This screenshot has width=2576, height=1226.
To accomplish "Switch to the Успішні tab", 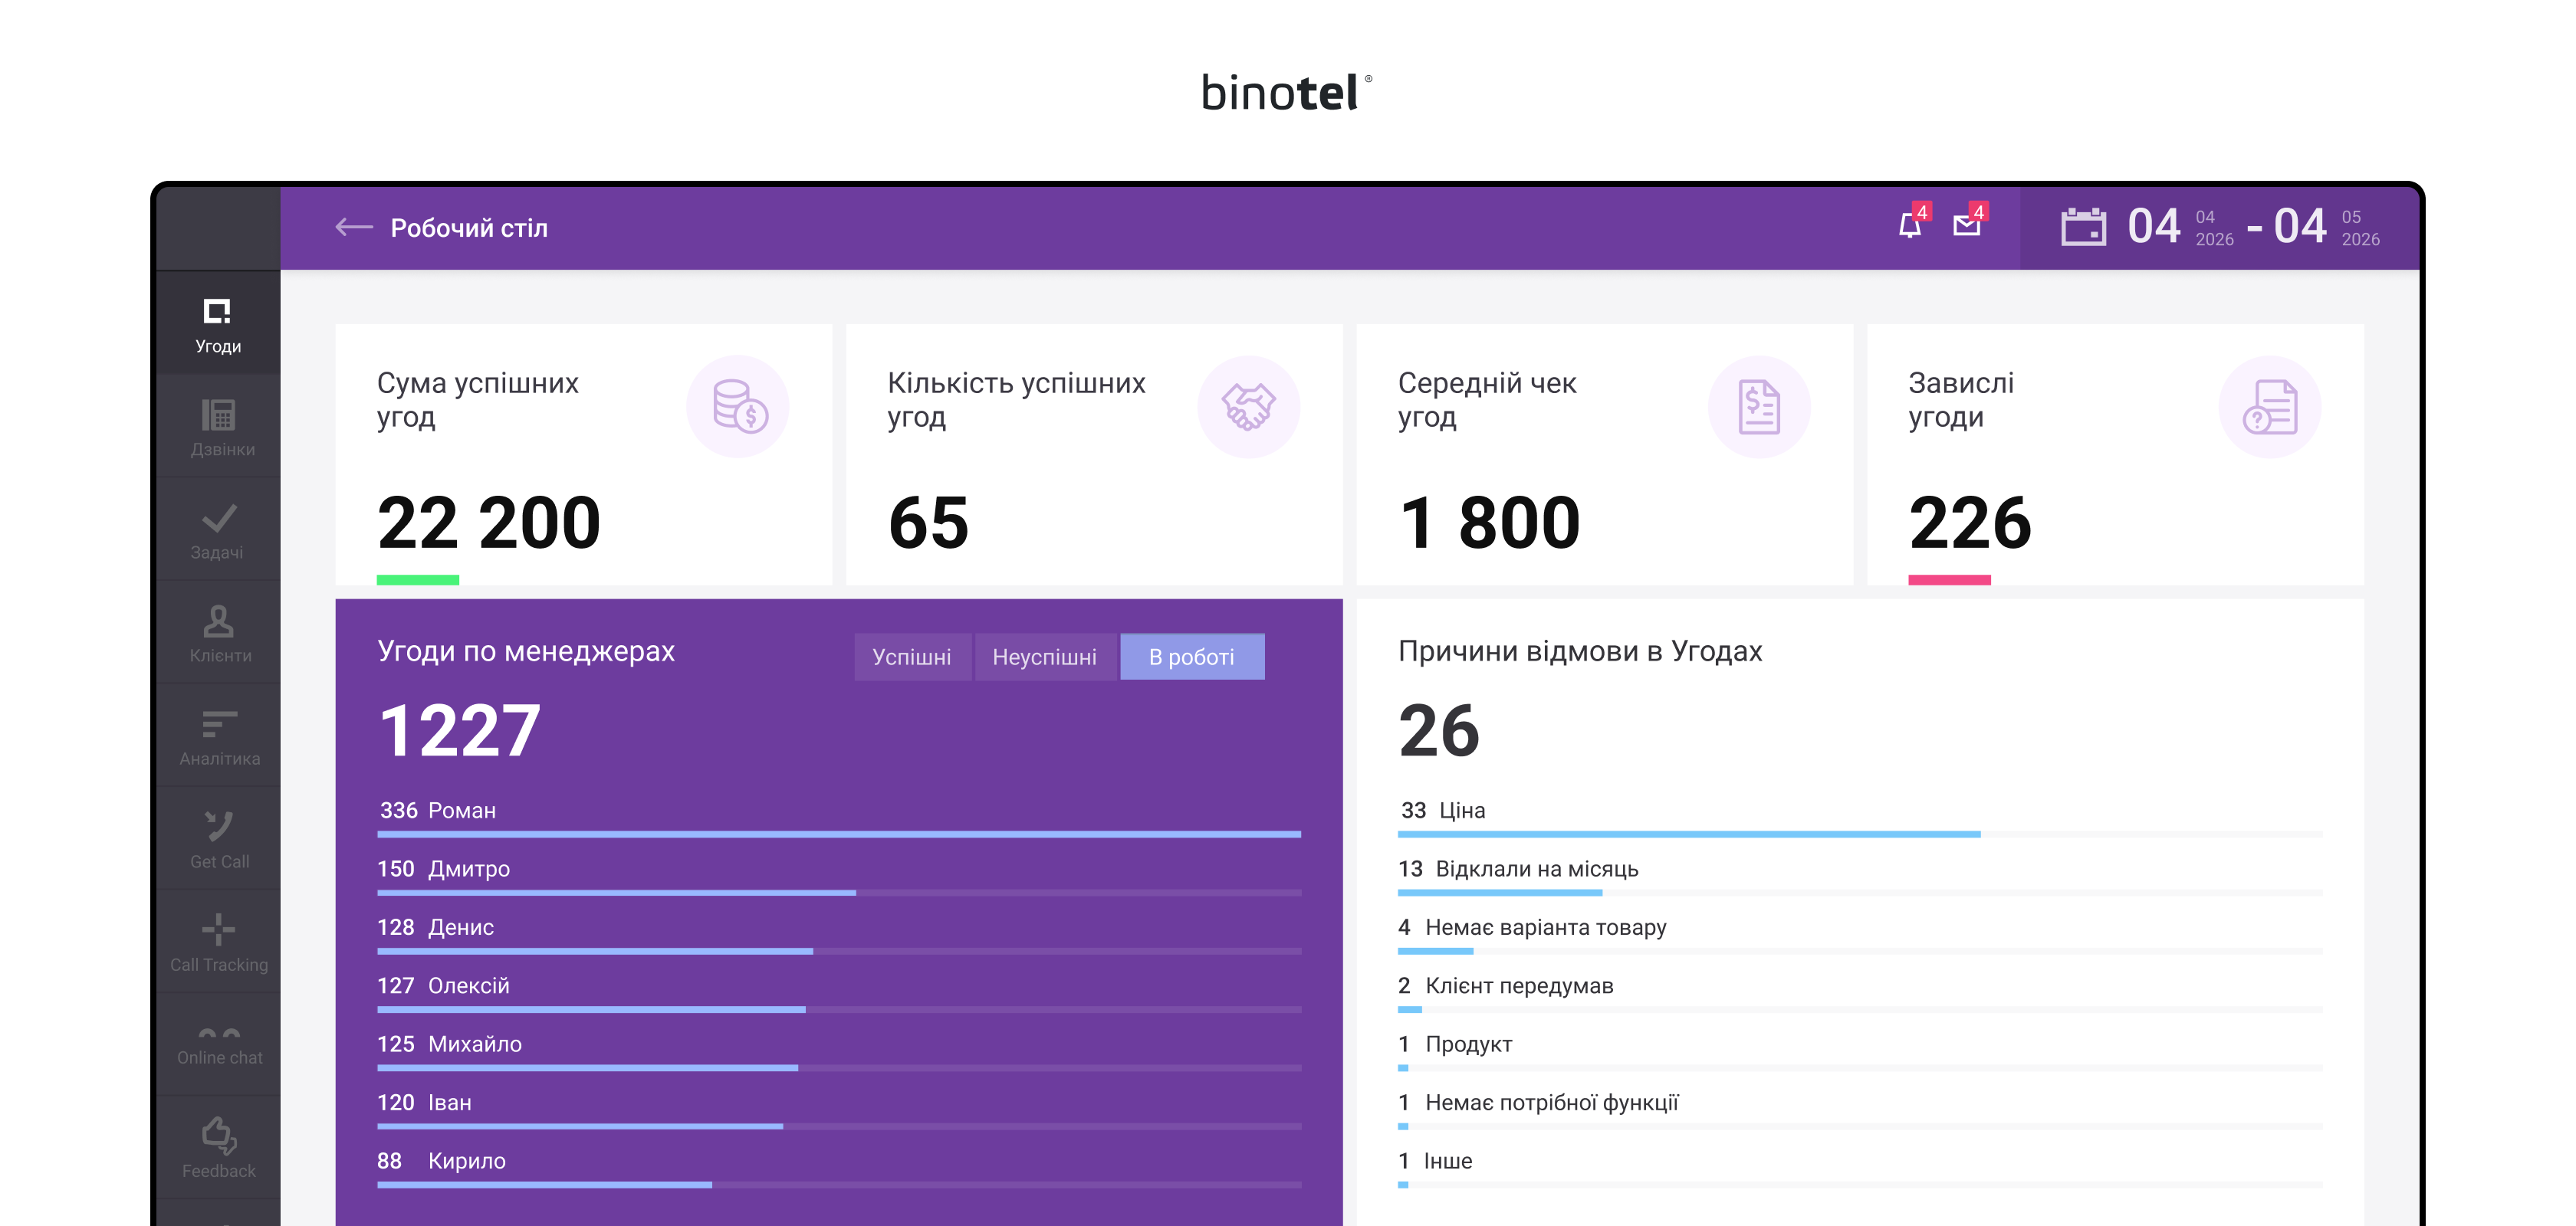I will pyautogui.click(x=912, y=657).
